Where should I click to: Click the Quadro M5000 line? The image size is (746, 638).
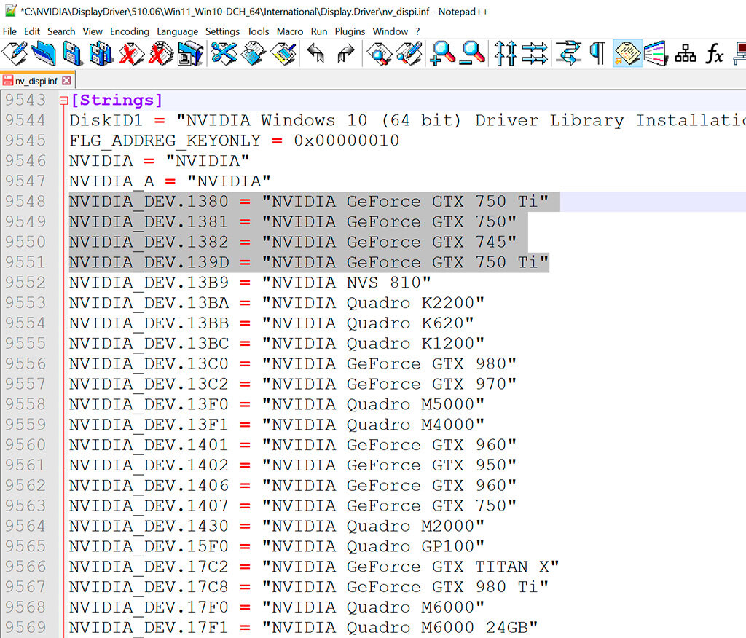276,404
